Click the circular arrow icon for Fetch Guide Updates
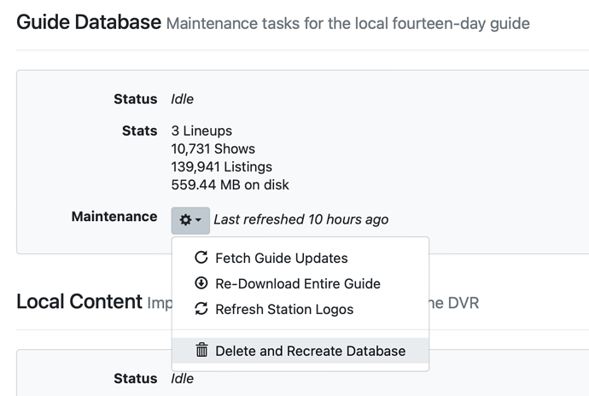589x396 pixels. 201,258
